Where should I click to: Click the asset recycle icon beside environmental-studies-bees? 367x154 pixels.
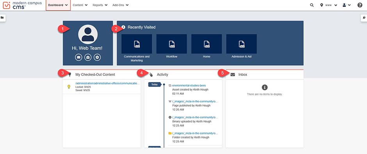[170, 86]
